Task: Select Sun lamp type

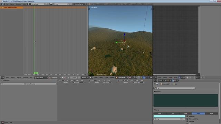Action: tap(173, 113)
